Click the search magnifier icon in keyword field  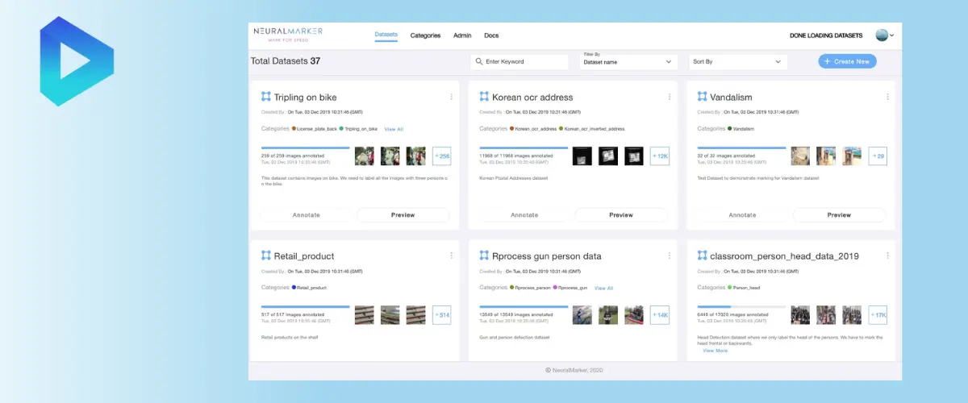[x=479, y=61]
